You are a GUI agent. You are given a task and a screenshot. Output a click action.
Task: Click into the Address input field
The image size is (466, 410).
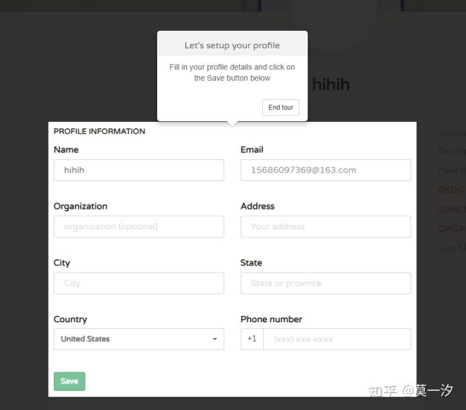325,226
